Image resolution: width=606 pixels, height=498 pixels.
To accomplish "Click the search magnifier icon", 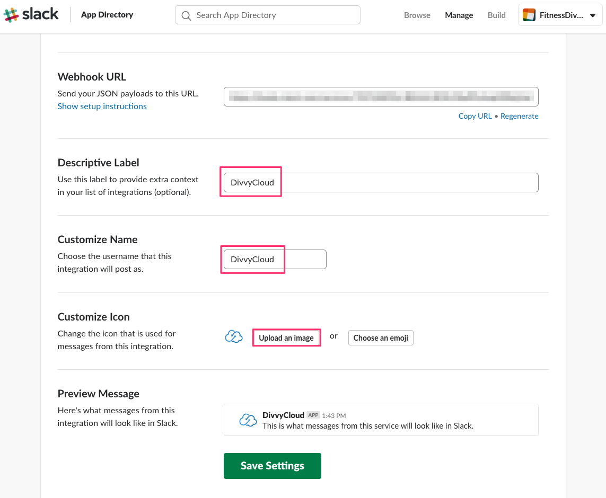I will coord(186,15).
